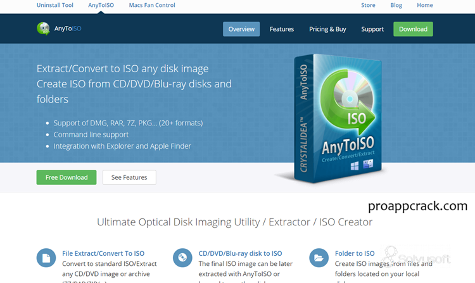The height and width of the screenshot is (283, 475).
Task: Click the Folder to ISO folder icon
Action: point(318,258)
